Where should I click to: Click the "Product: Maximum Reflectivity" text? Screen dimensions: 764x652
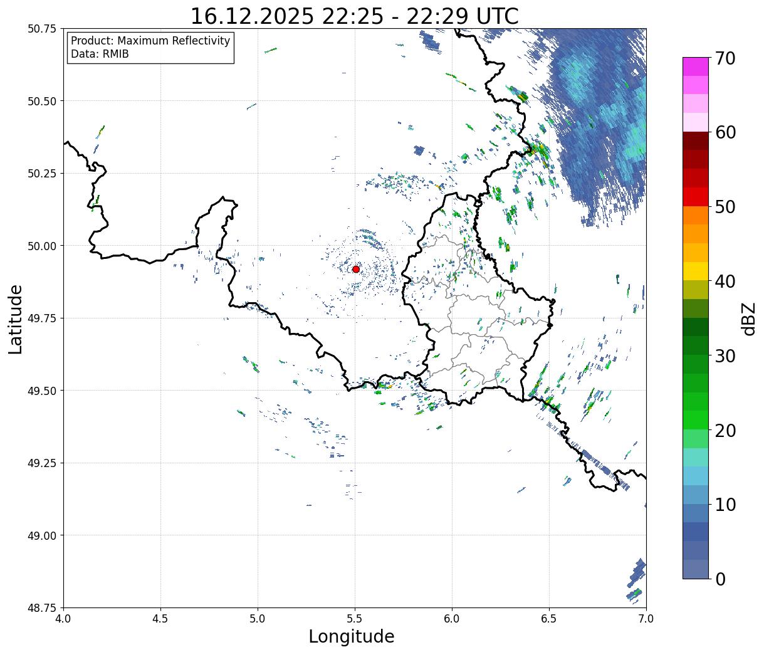click(150, 41)
